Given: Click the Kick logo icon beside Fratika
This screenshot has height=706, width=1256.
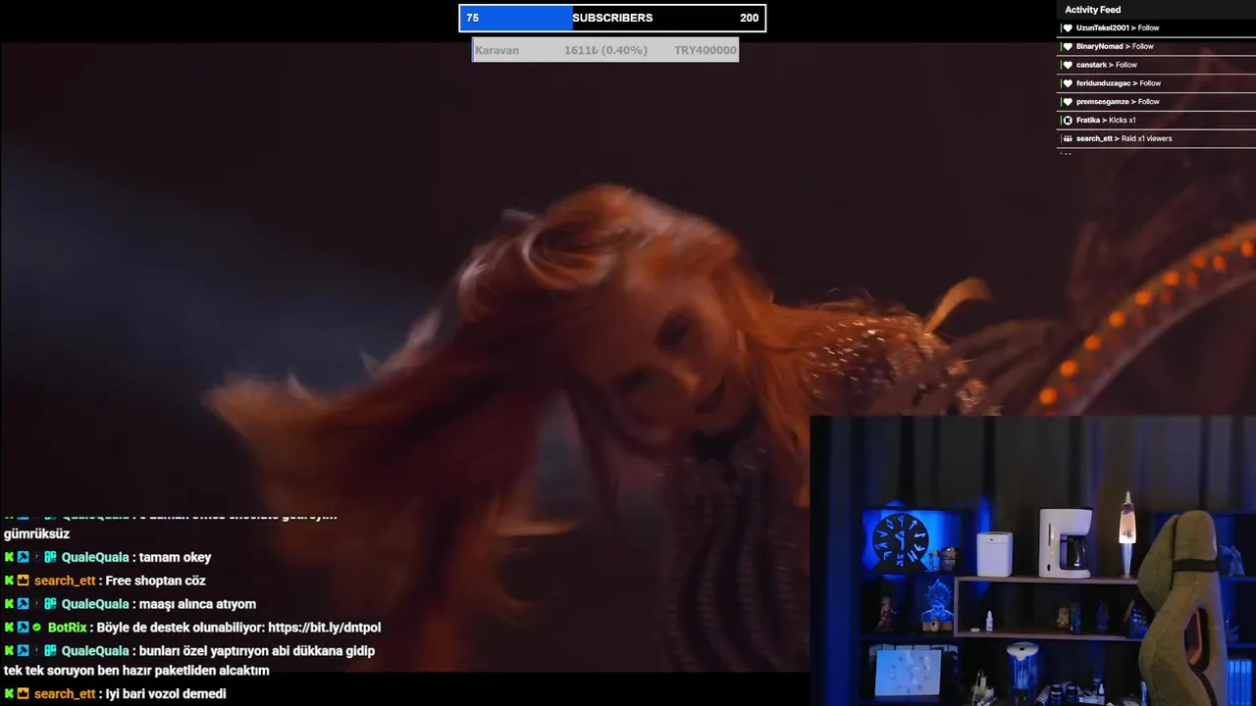Looking at the screenshot, I should 1068,121.
